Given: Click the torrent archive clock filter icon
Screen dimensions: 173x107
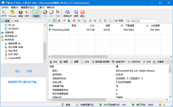Looking at the screenshot, I should (85, 21).
